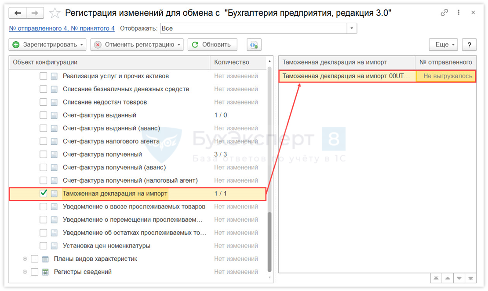Select Уведомление об остатках прослеживаемых то… row
The height and width of the screenshot is (291, 488).
pyautogui.click(x=138, y=233)
